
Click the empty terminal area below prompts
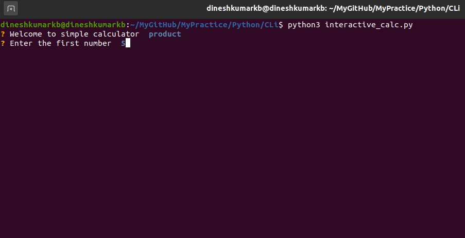(233, 143)
